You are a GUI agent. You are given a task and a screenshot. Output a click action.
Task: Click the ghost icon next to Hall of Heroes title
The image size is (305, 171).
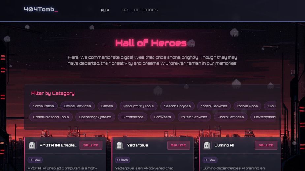point(191,43)
